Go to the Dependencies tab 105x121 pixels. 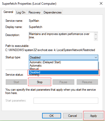[52, 12]
